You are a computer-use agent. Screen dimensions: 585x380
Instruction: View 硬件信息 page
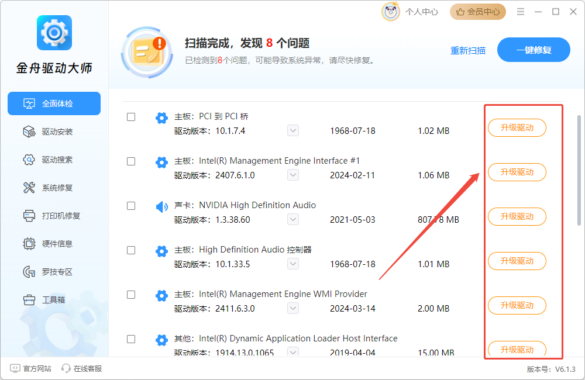(x=48, y=244)
